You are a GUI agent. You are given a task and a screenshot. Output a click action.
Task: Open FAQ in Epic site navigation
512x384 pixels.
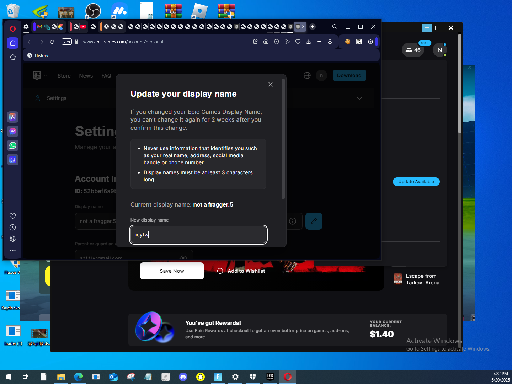click(106, 76)
